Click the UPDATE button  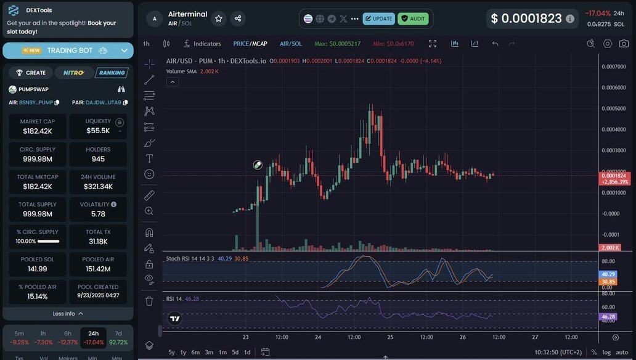[x=378, y=18]
